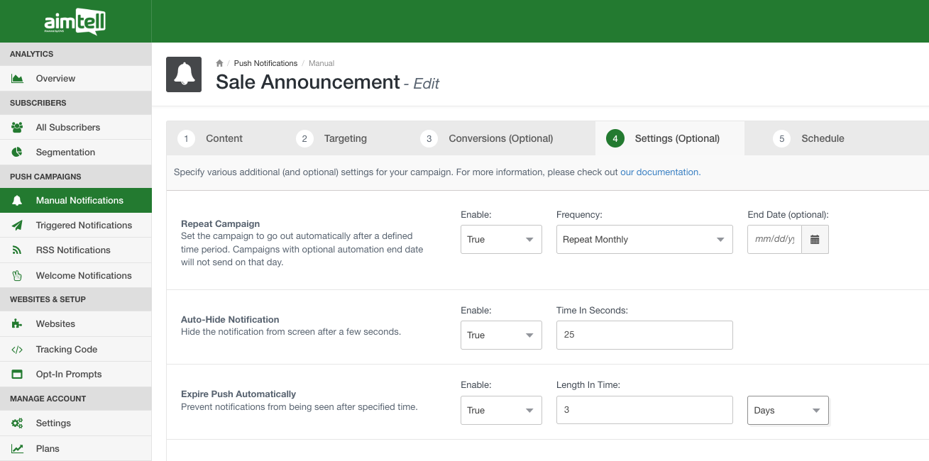The height and width of the screenshot is (461, 929).
Task: Open calendar picker for End Date
Action: click(815, 240)
